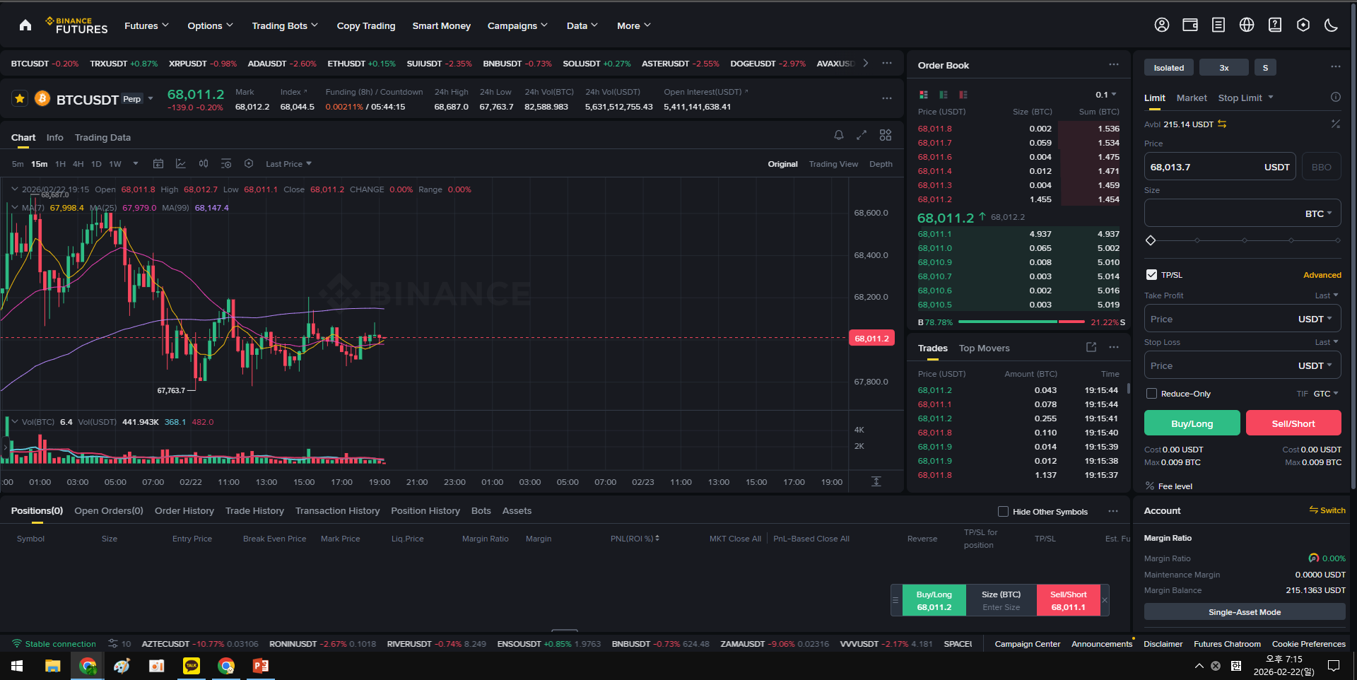
Task: Click the Take Profit price field
Action: [x=1243, y=319]
